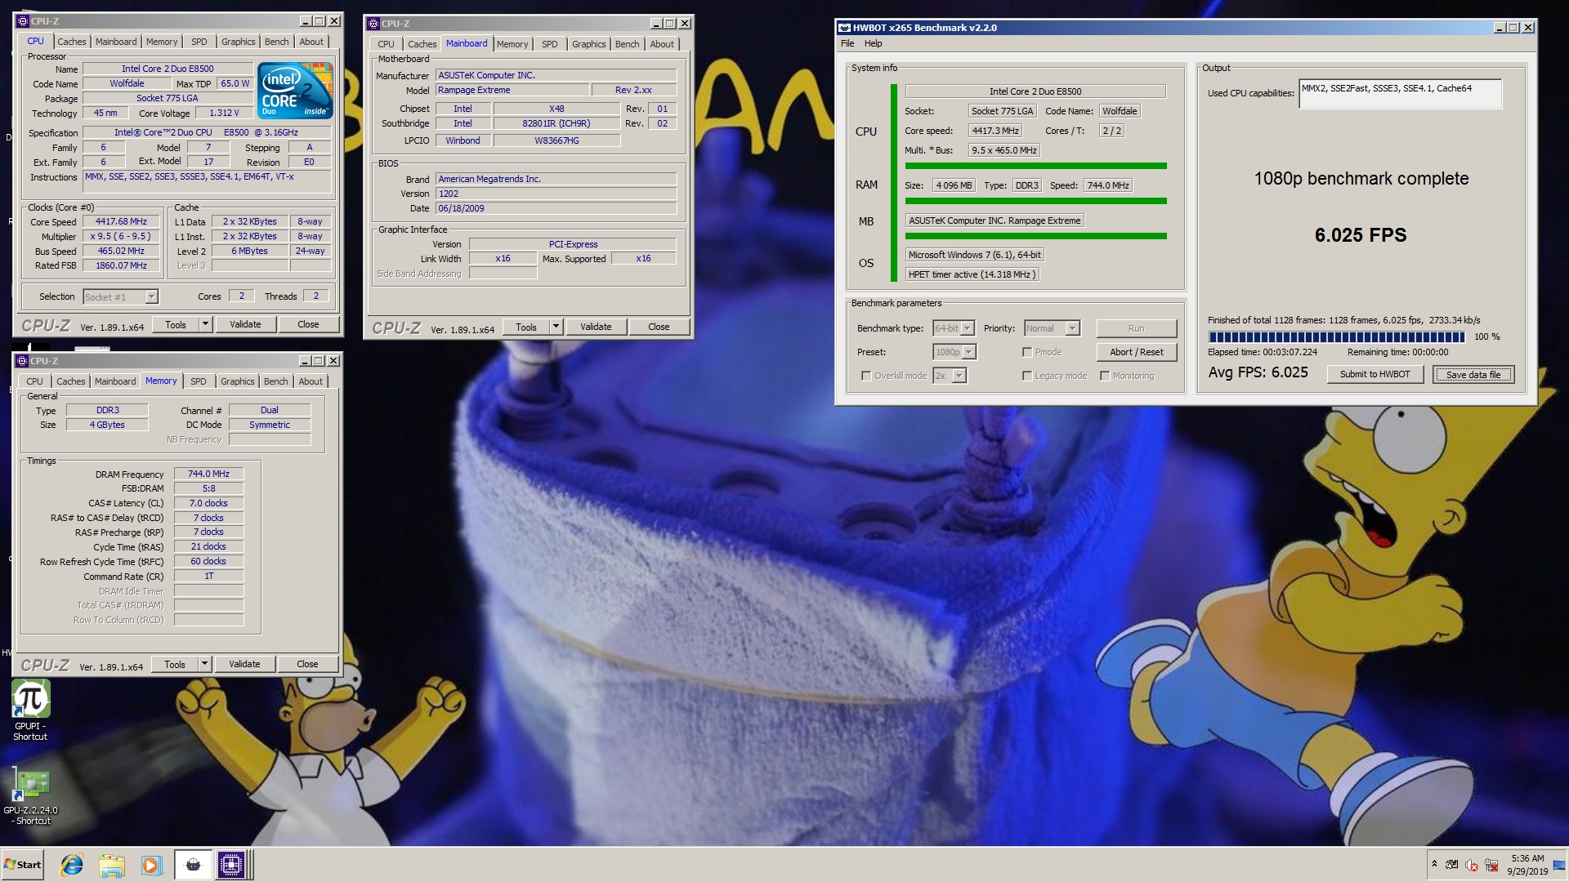Expand Tools dropdown arrow in Memory window
Image resolution: width=1569 pixels, height=882 pixels.
click(x=204, y=664)
